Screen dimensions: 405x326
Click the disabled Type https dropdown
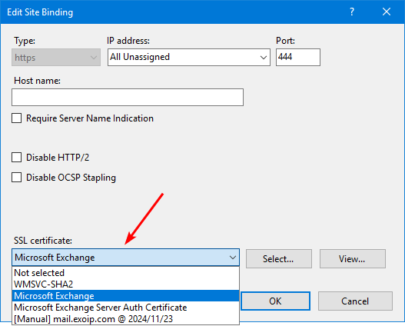point(56,58)
